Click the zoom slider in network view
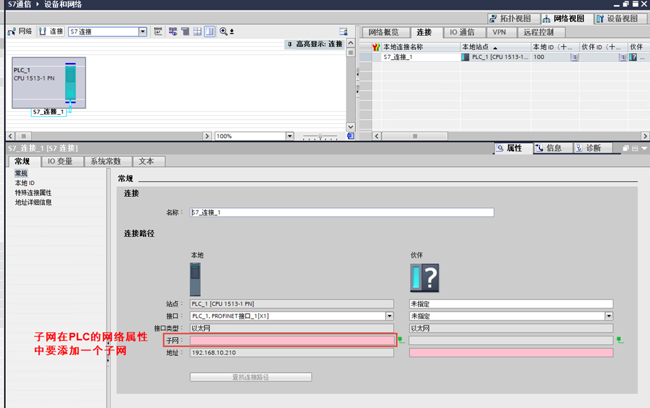Viewport: 650px width, 408px height. (x=319, y=136)
